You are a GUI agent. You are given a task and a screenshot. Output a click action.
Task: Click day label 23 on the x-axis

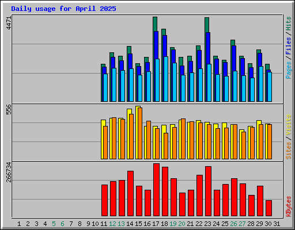[207, 224]
